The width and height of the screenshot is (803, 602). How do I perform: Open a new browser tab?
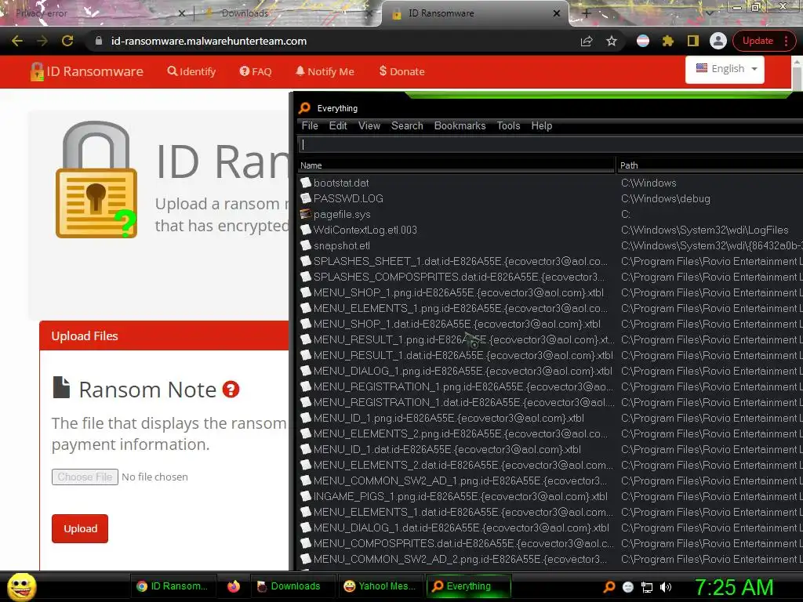tap(587, 13)
